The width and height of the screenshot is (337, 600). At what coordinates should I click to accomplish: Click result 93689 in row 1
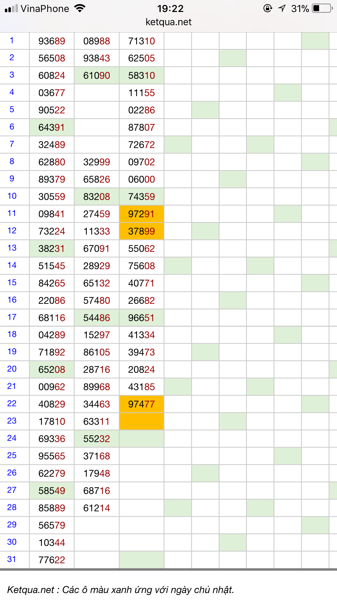point(52,41)
